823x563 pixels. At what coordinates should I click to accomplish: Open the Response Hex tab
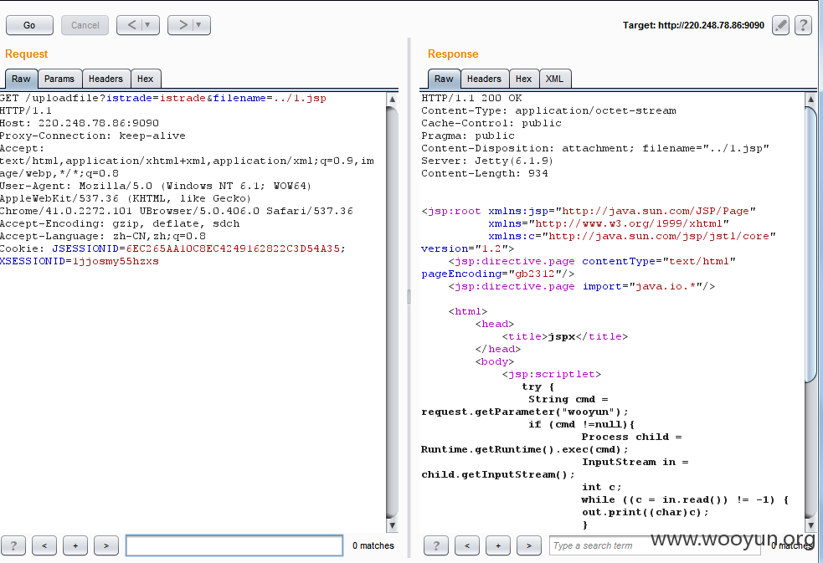(x=523, y=79)
